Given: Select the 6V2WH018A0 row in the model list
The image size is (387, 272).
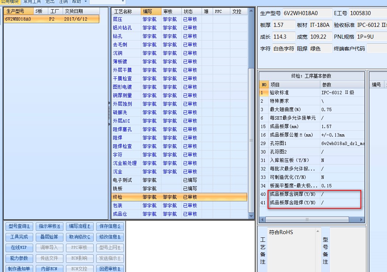Looking at the screenshot, I should 51,19.
